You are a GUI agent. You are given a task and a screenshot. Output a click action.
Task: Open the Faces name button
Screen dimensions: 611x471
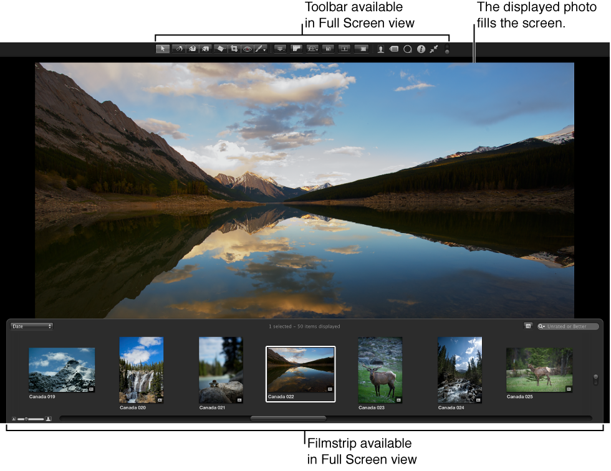pyautogui.click(x=380, y=49)
